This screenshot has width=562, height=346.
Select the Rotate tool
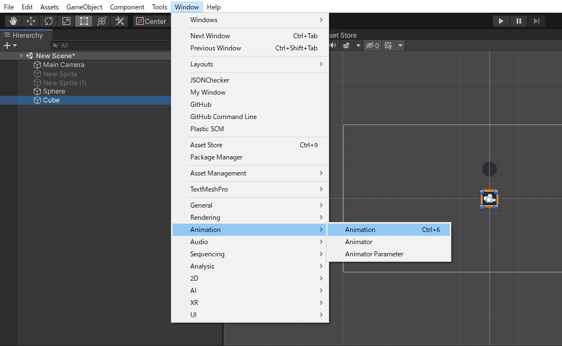(x=48, y=21)
